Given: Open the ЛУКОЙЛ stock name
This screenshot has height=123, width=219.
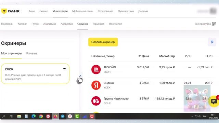Looking at the screenshot, I should pyautogui.click(x=110, y=67).
